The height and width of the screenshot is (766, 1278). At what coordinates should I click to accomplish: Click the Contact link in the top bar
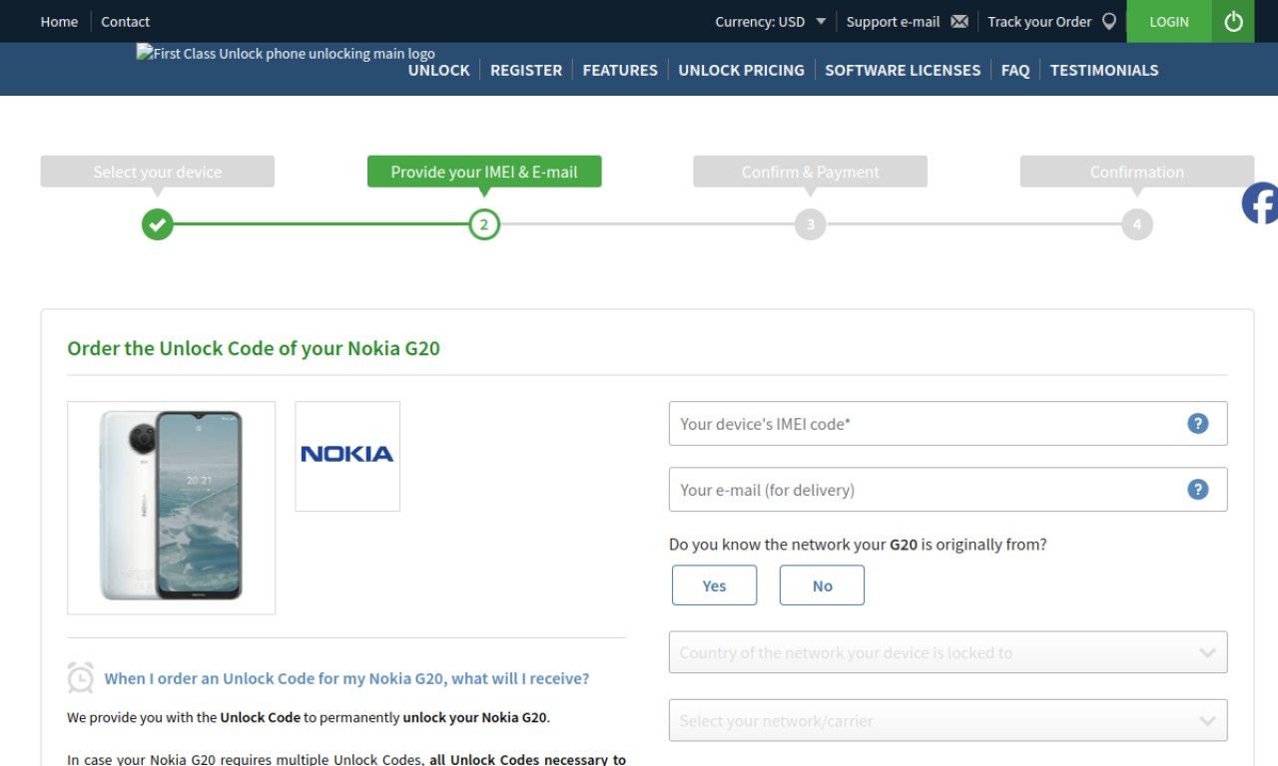125,21
